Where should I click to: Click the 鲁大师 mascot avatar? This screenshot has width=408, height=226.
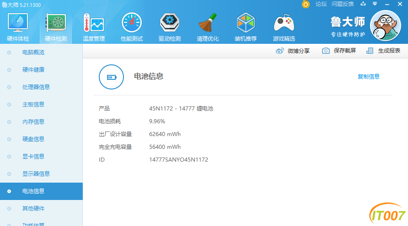386,26
